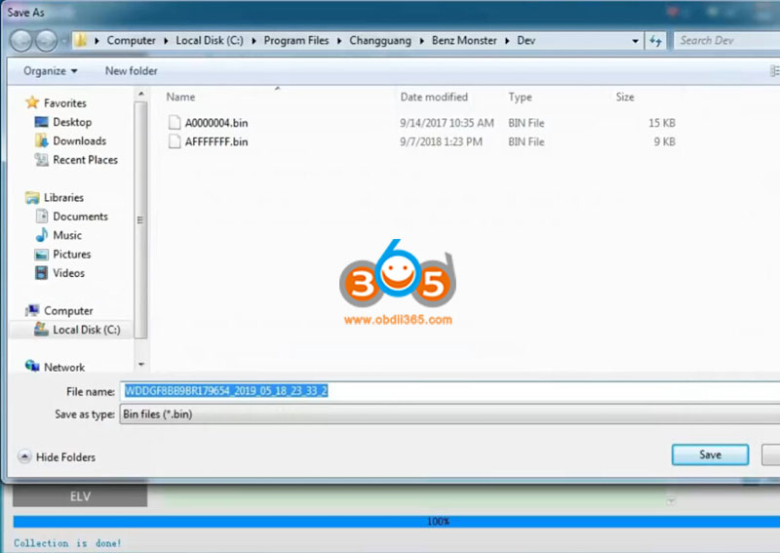This screenshot has width=780, height=553.
Task: Click New folder in toolbar
Action: [131, 71]
